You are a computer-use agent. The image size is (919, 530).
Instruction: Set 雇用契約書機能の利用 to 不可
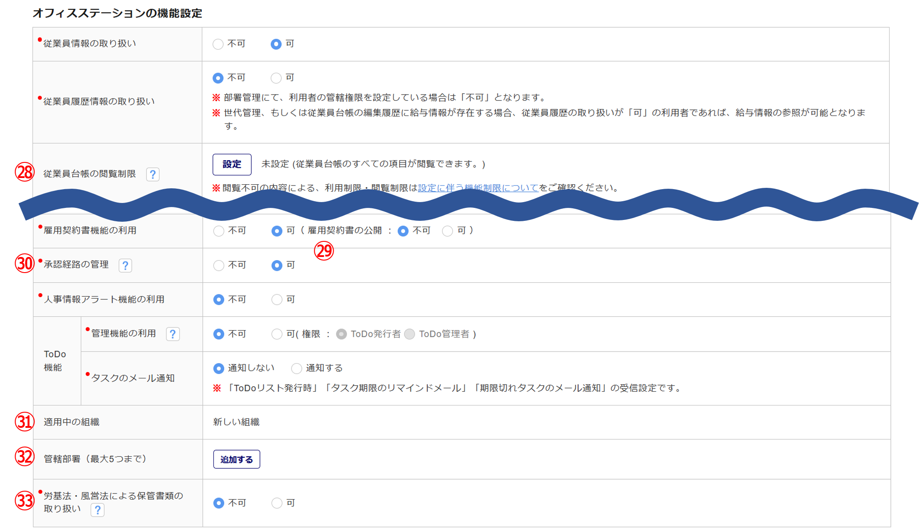[219, 231]
